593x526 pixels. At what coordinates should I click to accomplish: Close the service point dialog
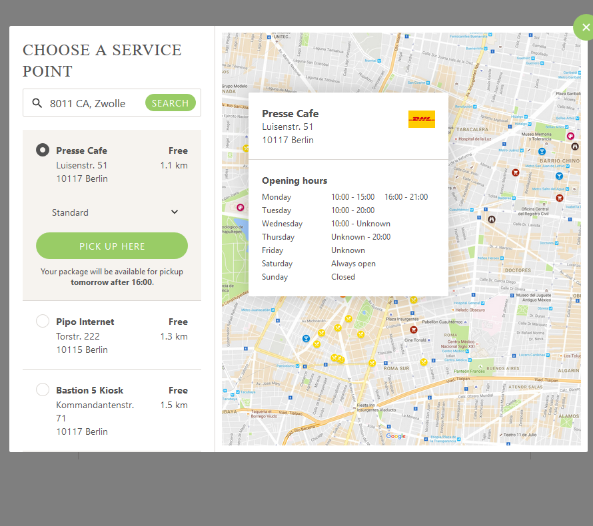tap(586, 27)
